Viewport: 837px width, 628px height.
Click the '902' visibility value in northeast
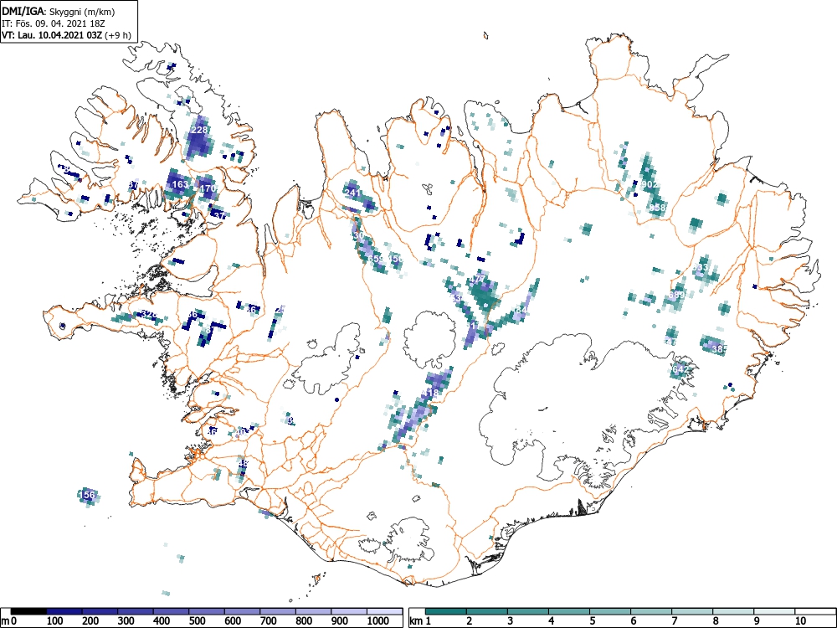(x=650, y=184)
